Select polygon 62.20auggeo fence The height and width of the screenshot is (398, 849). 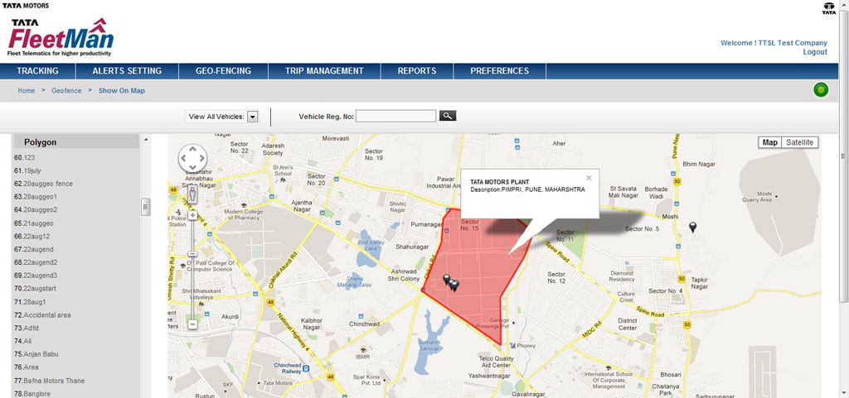pyautogui.click(x=43, y=184)
